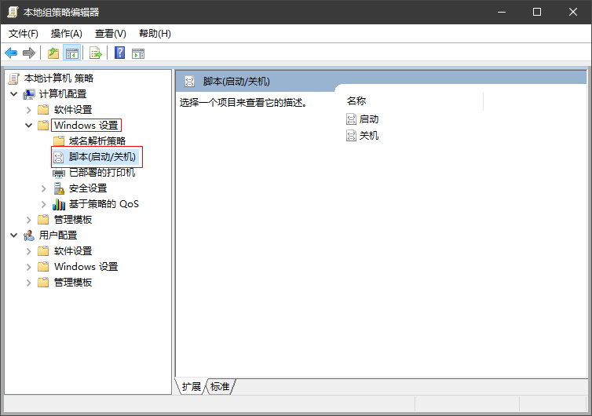Minimize the 本地组策略编辑器 window
Image resolution: width=592 pixels, height=416 pixels.
click(x=502, y=12)
